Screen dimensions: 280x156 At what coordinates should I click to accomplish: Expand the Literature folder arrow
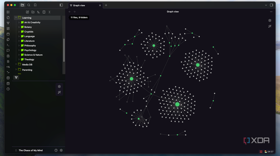[19, 41]
